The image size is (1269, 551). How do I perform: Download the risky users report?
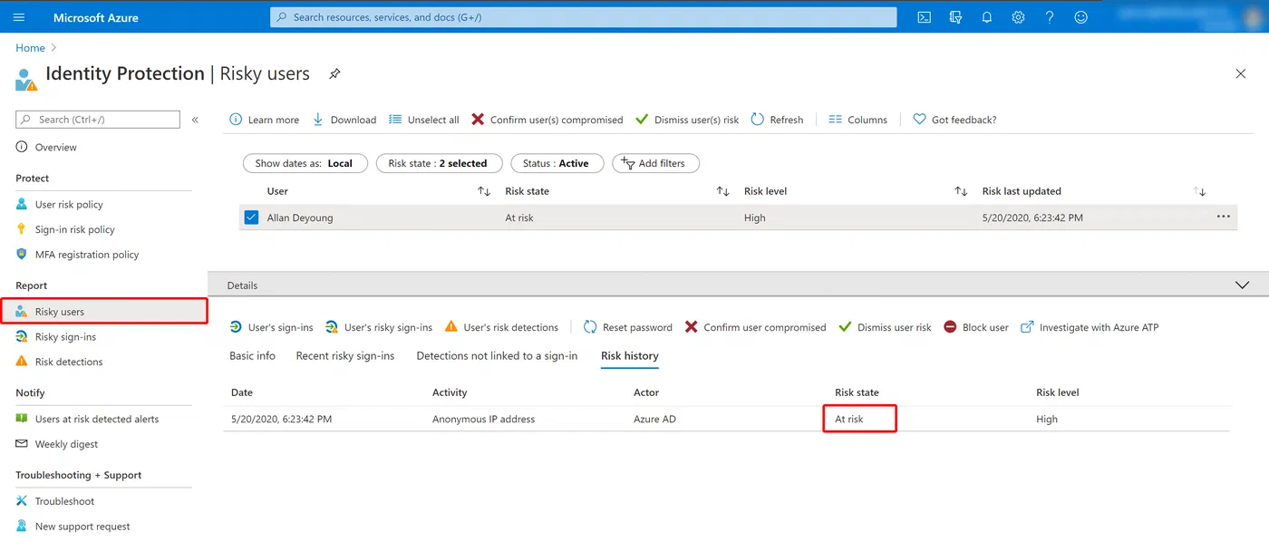coord(344,120)
